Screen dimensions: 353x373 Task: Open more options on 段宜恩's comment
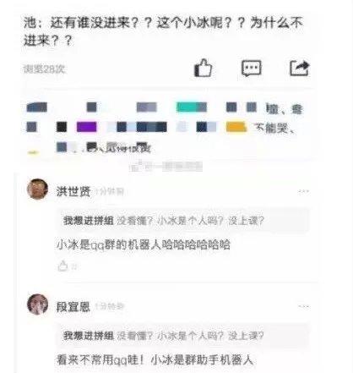(x=303, y=306)
